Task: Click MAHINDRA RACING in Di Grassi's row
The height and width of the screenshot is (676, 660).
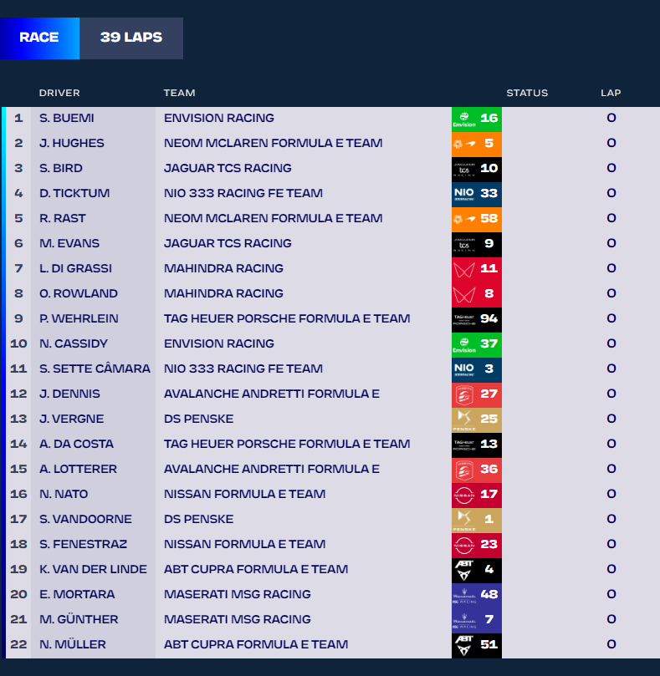Action: pyautogui.click(x=223, y=268)
